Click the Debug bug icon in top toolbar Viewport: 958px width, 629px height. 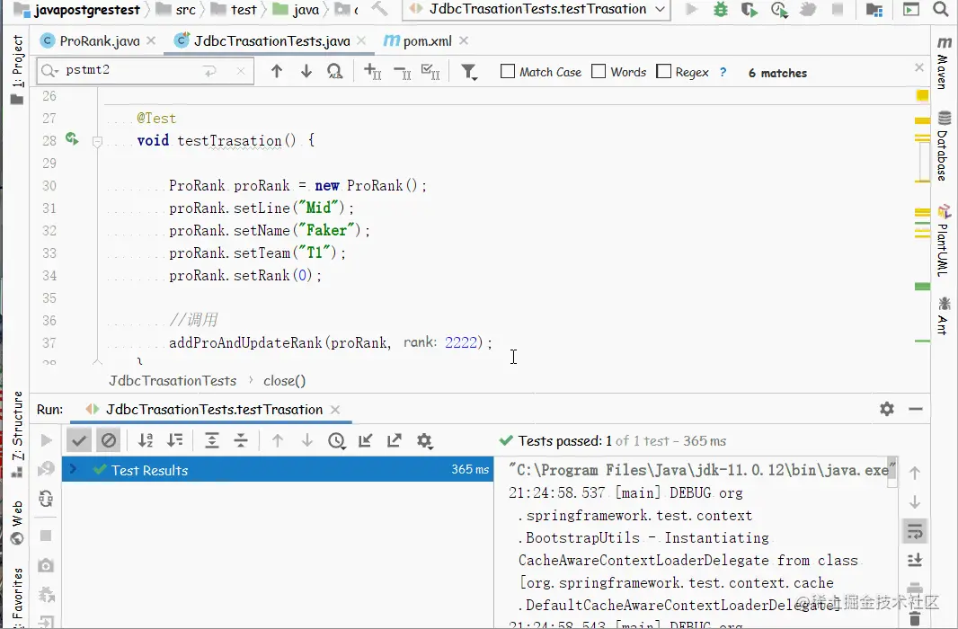point(720,10)
